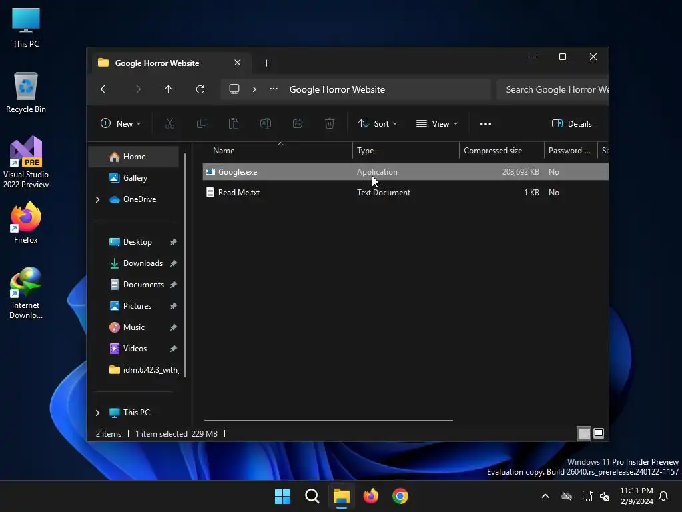
Task: Show hidden path ellipsis in address bar
Action: coord(274,89)
